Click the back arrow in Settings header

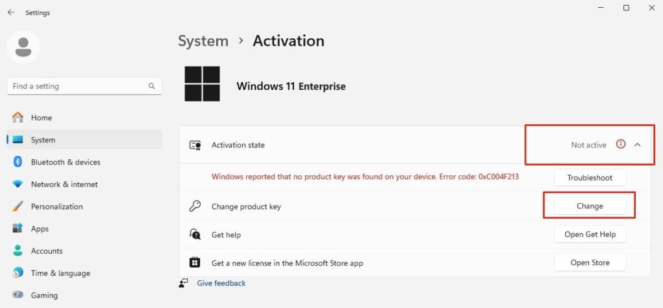11,12
